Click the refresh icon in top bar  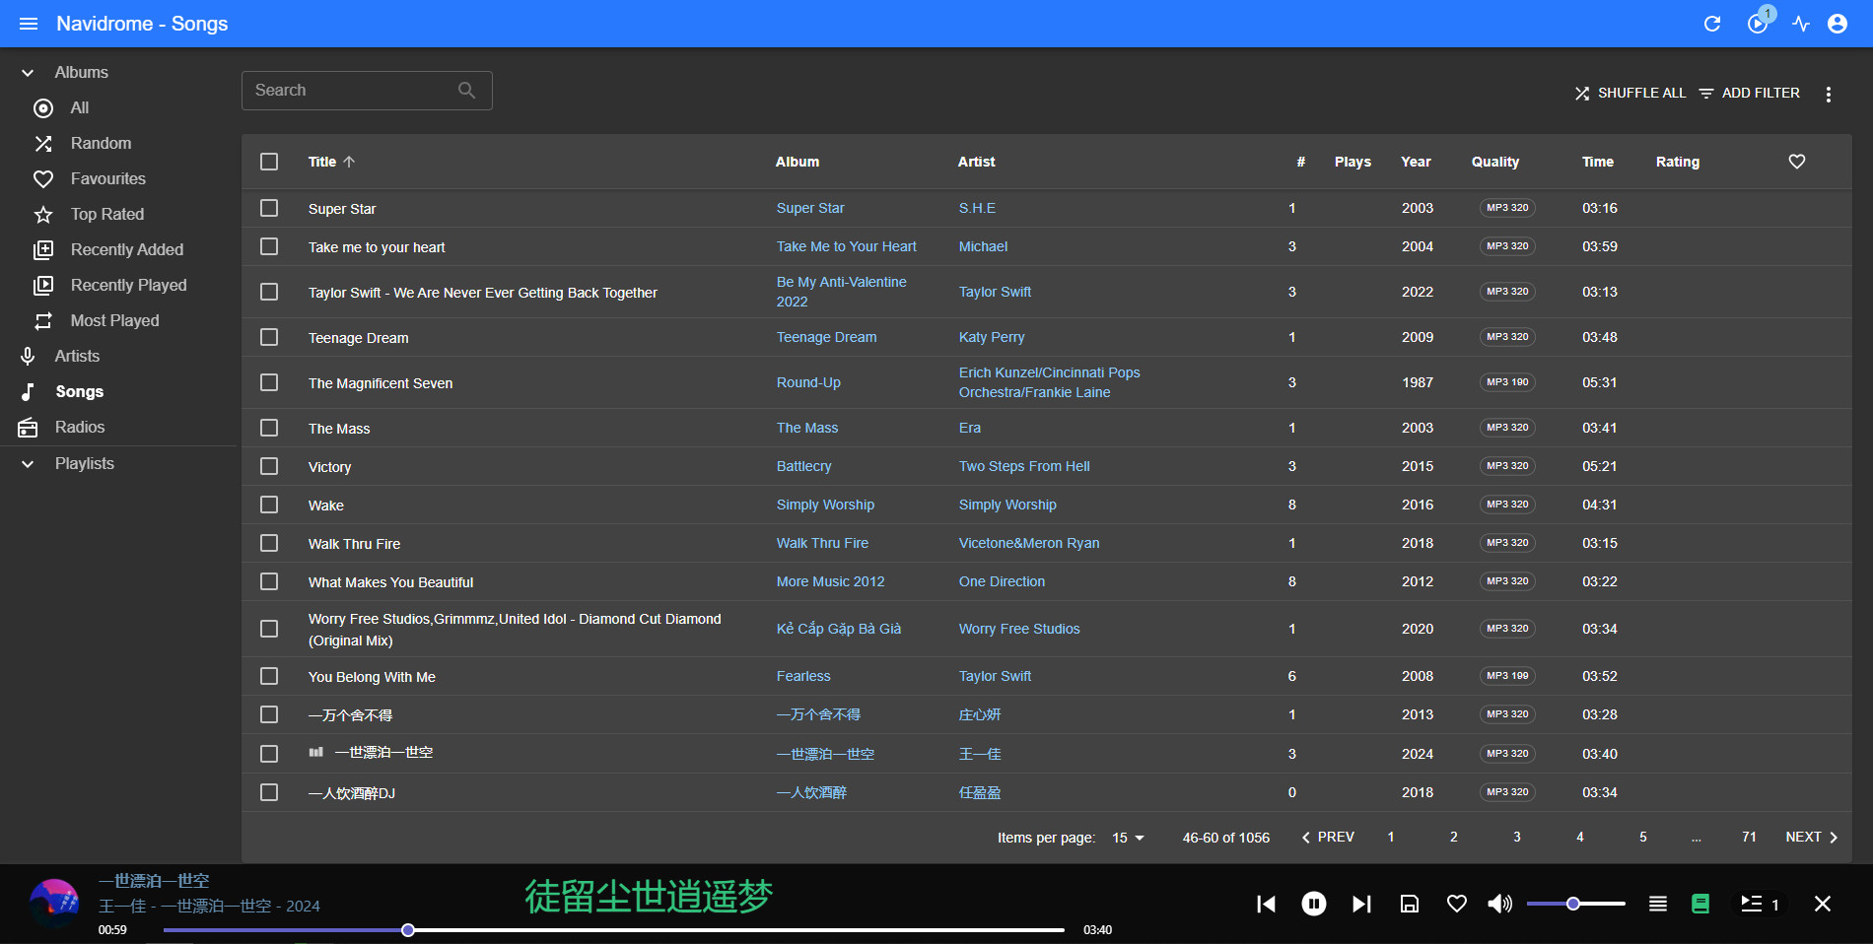(1712, 24)
